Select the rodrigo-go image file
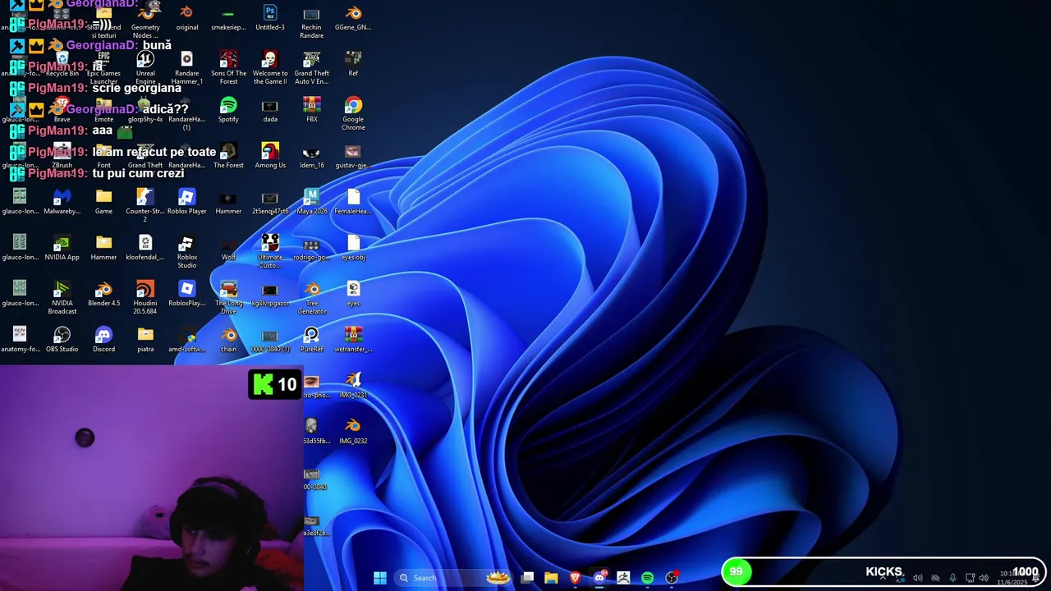The height and width of the screenshot is (591, 1051). click(312, 248)
